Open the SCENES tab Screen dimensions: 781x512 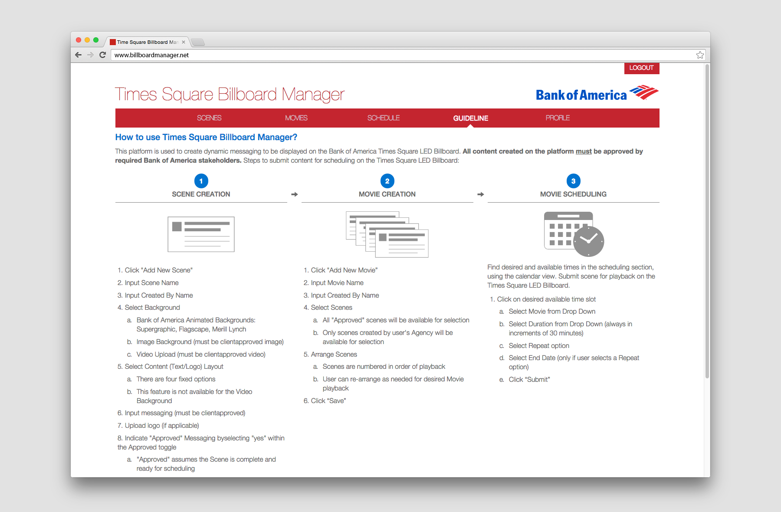point(209,118)
